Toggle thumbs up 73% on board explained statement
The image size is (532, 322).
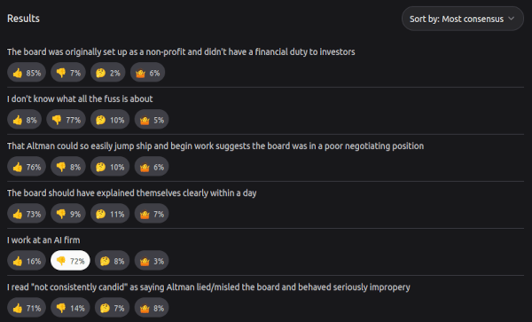point(27,214)
